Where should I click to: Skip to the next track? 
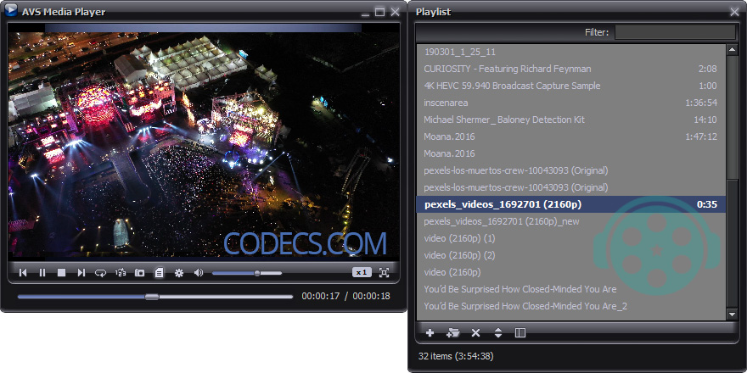81,273
